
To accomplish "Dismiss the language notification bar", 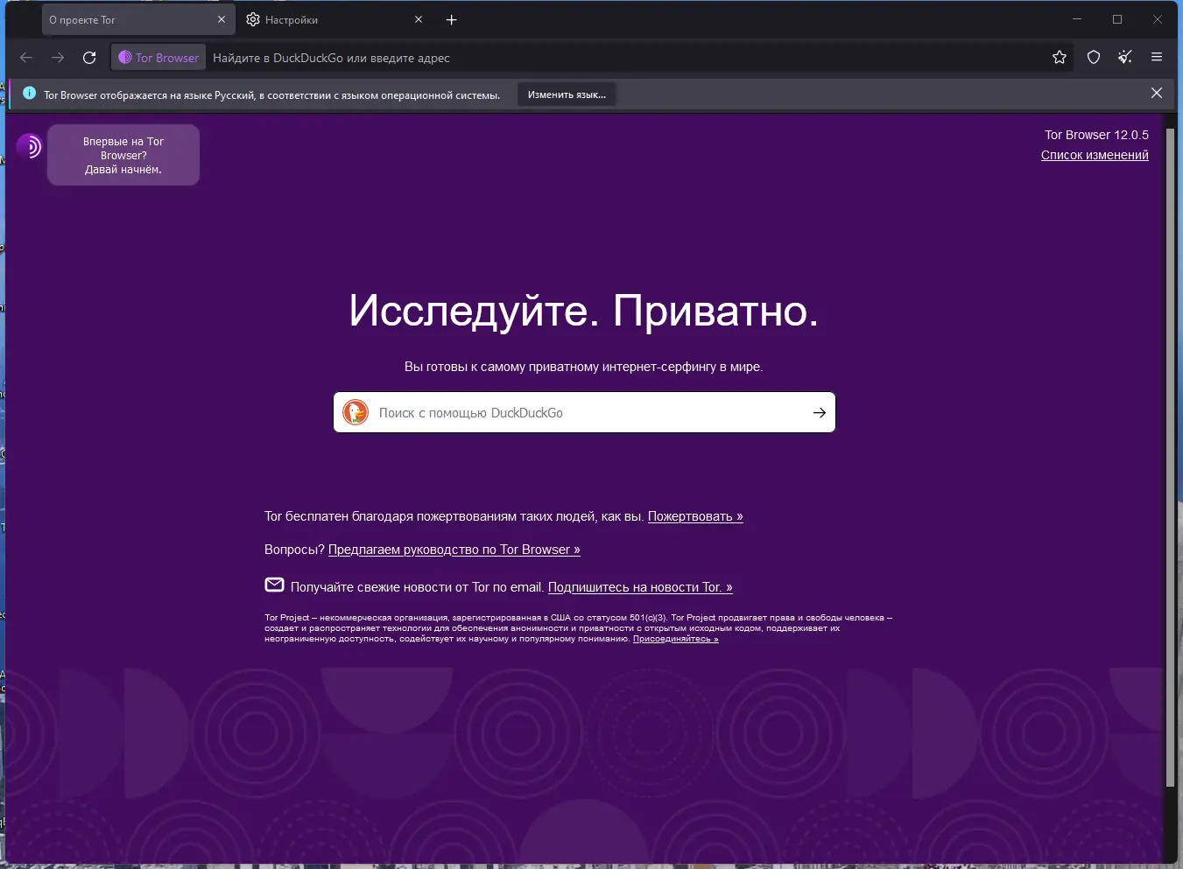I will tap(1157, 94).
